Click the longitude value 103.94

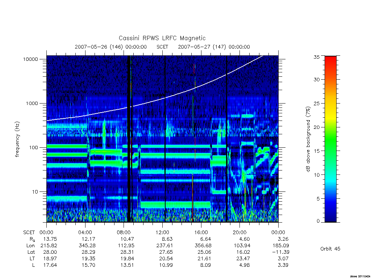[x=242, y=246]
